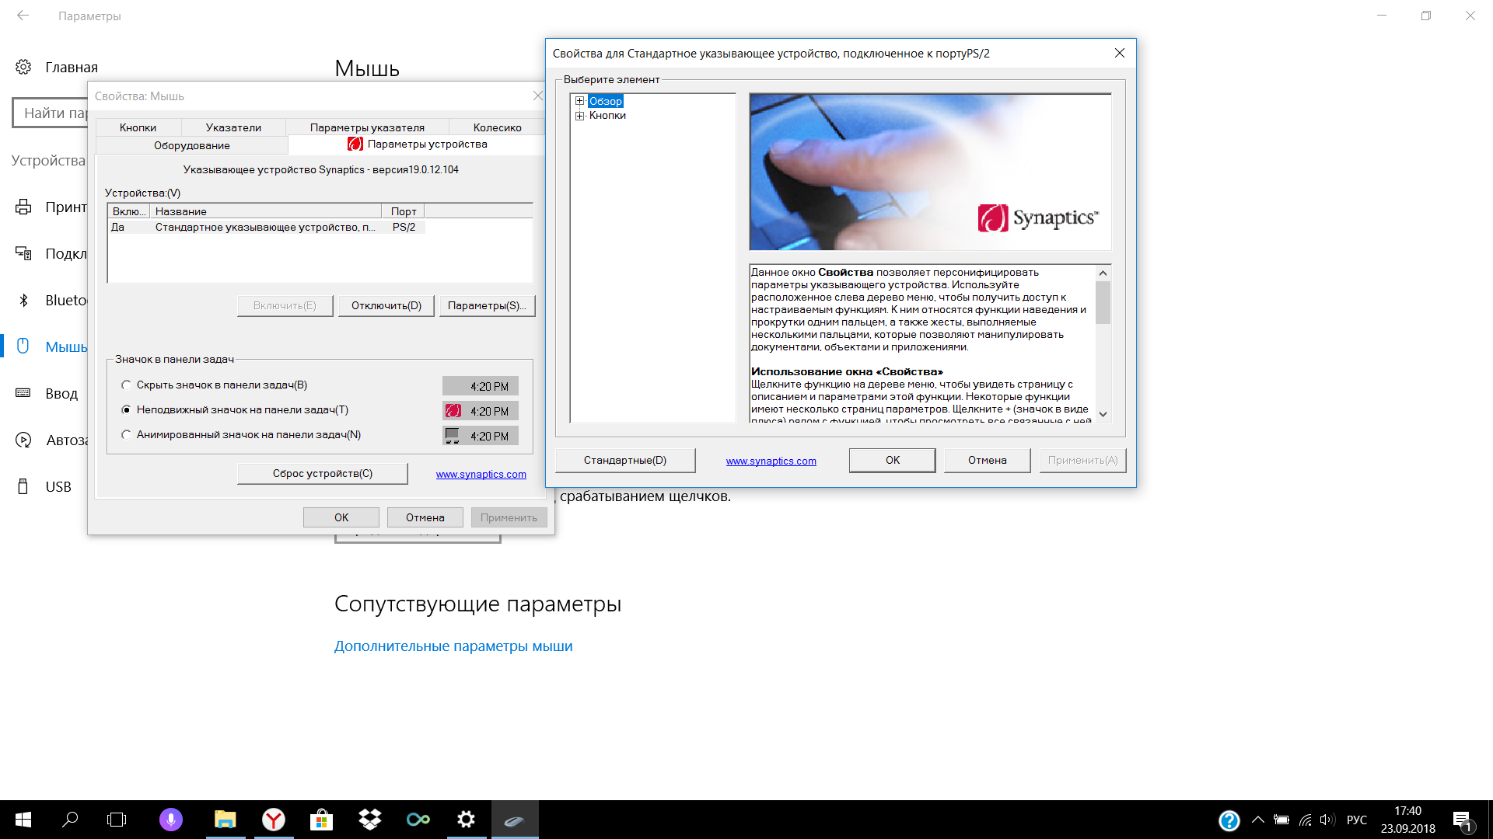Click the Сброс устройств(C) button
The width and height of the screenshot is (1493, 839).
323,474
